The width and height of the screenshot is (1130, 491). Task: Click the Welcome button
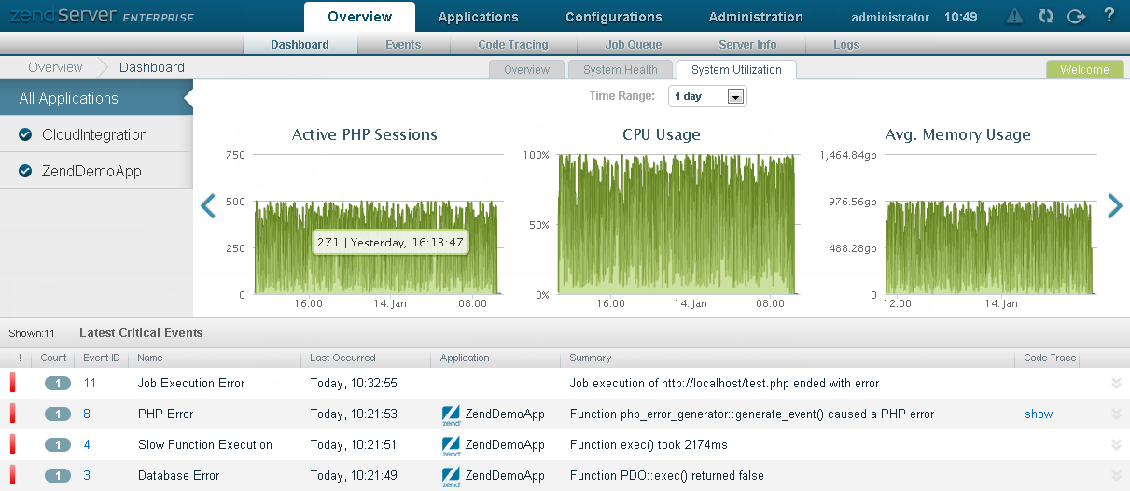point(1084,70)
